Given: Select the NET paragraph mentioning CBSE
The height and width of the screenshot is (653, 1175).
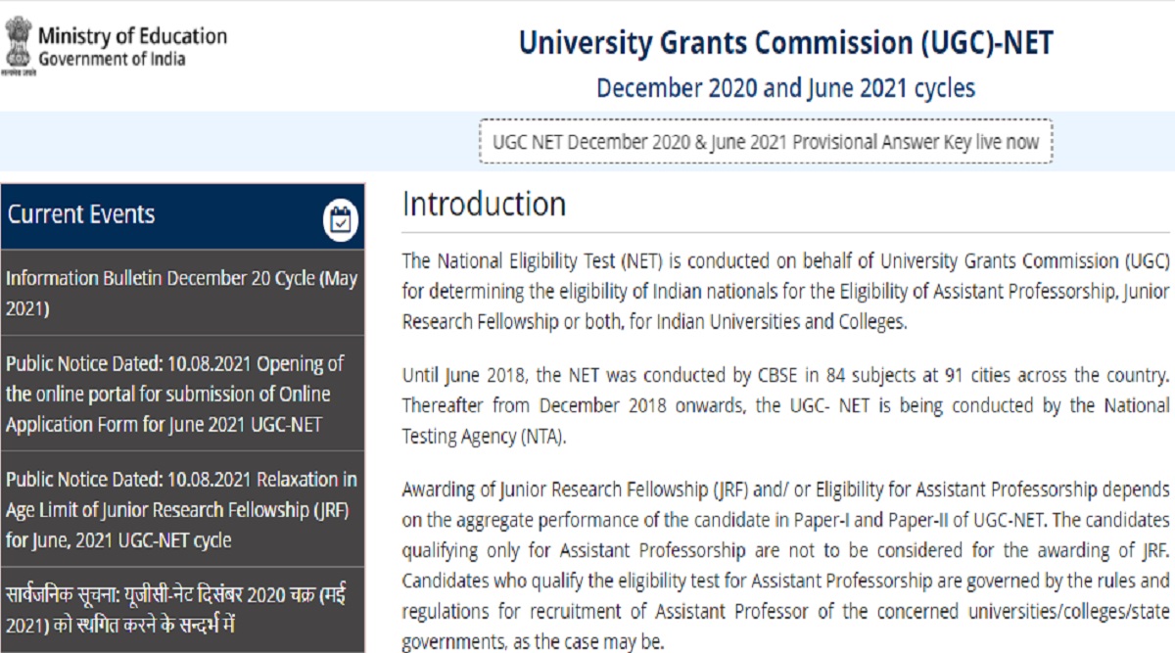Looking at the screenshot, I should [778, 404].
